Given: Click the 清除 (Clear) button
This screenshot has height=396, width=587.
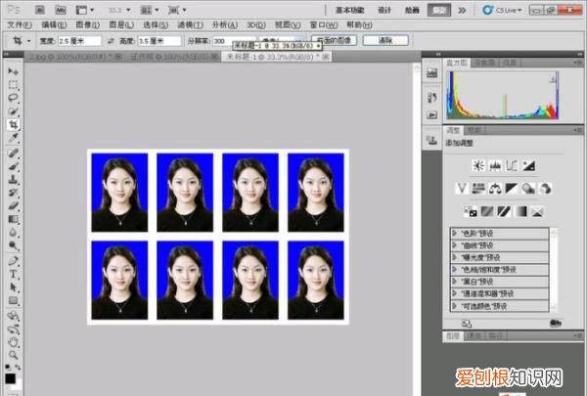Looking at the screenshot, I should [x=384, y=41].
